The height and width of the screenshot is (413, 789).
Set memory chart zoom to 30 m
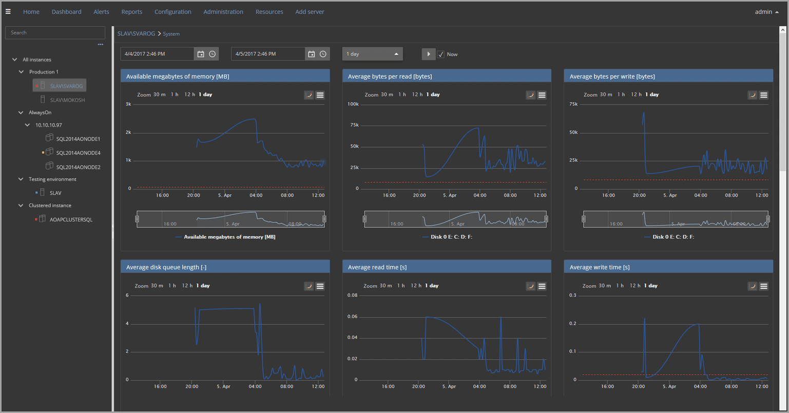click(159, 94)
